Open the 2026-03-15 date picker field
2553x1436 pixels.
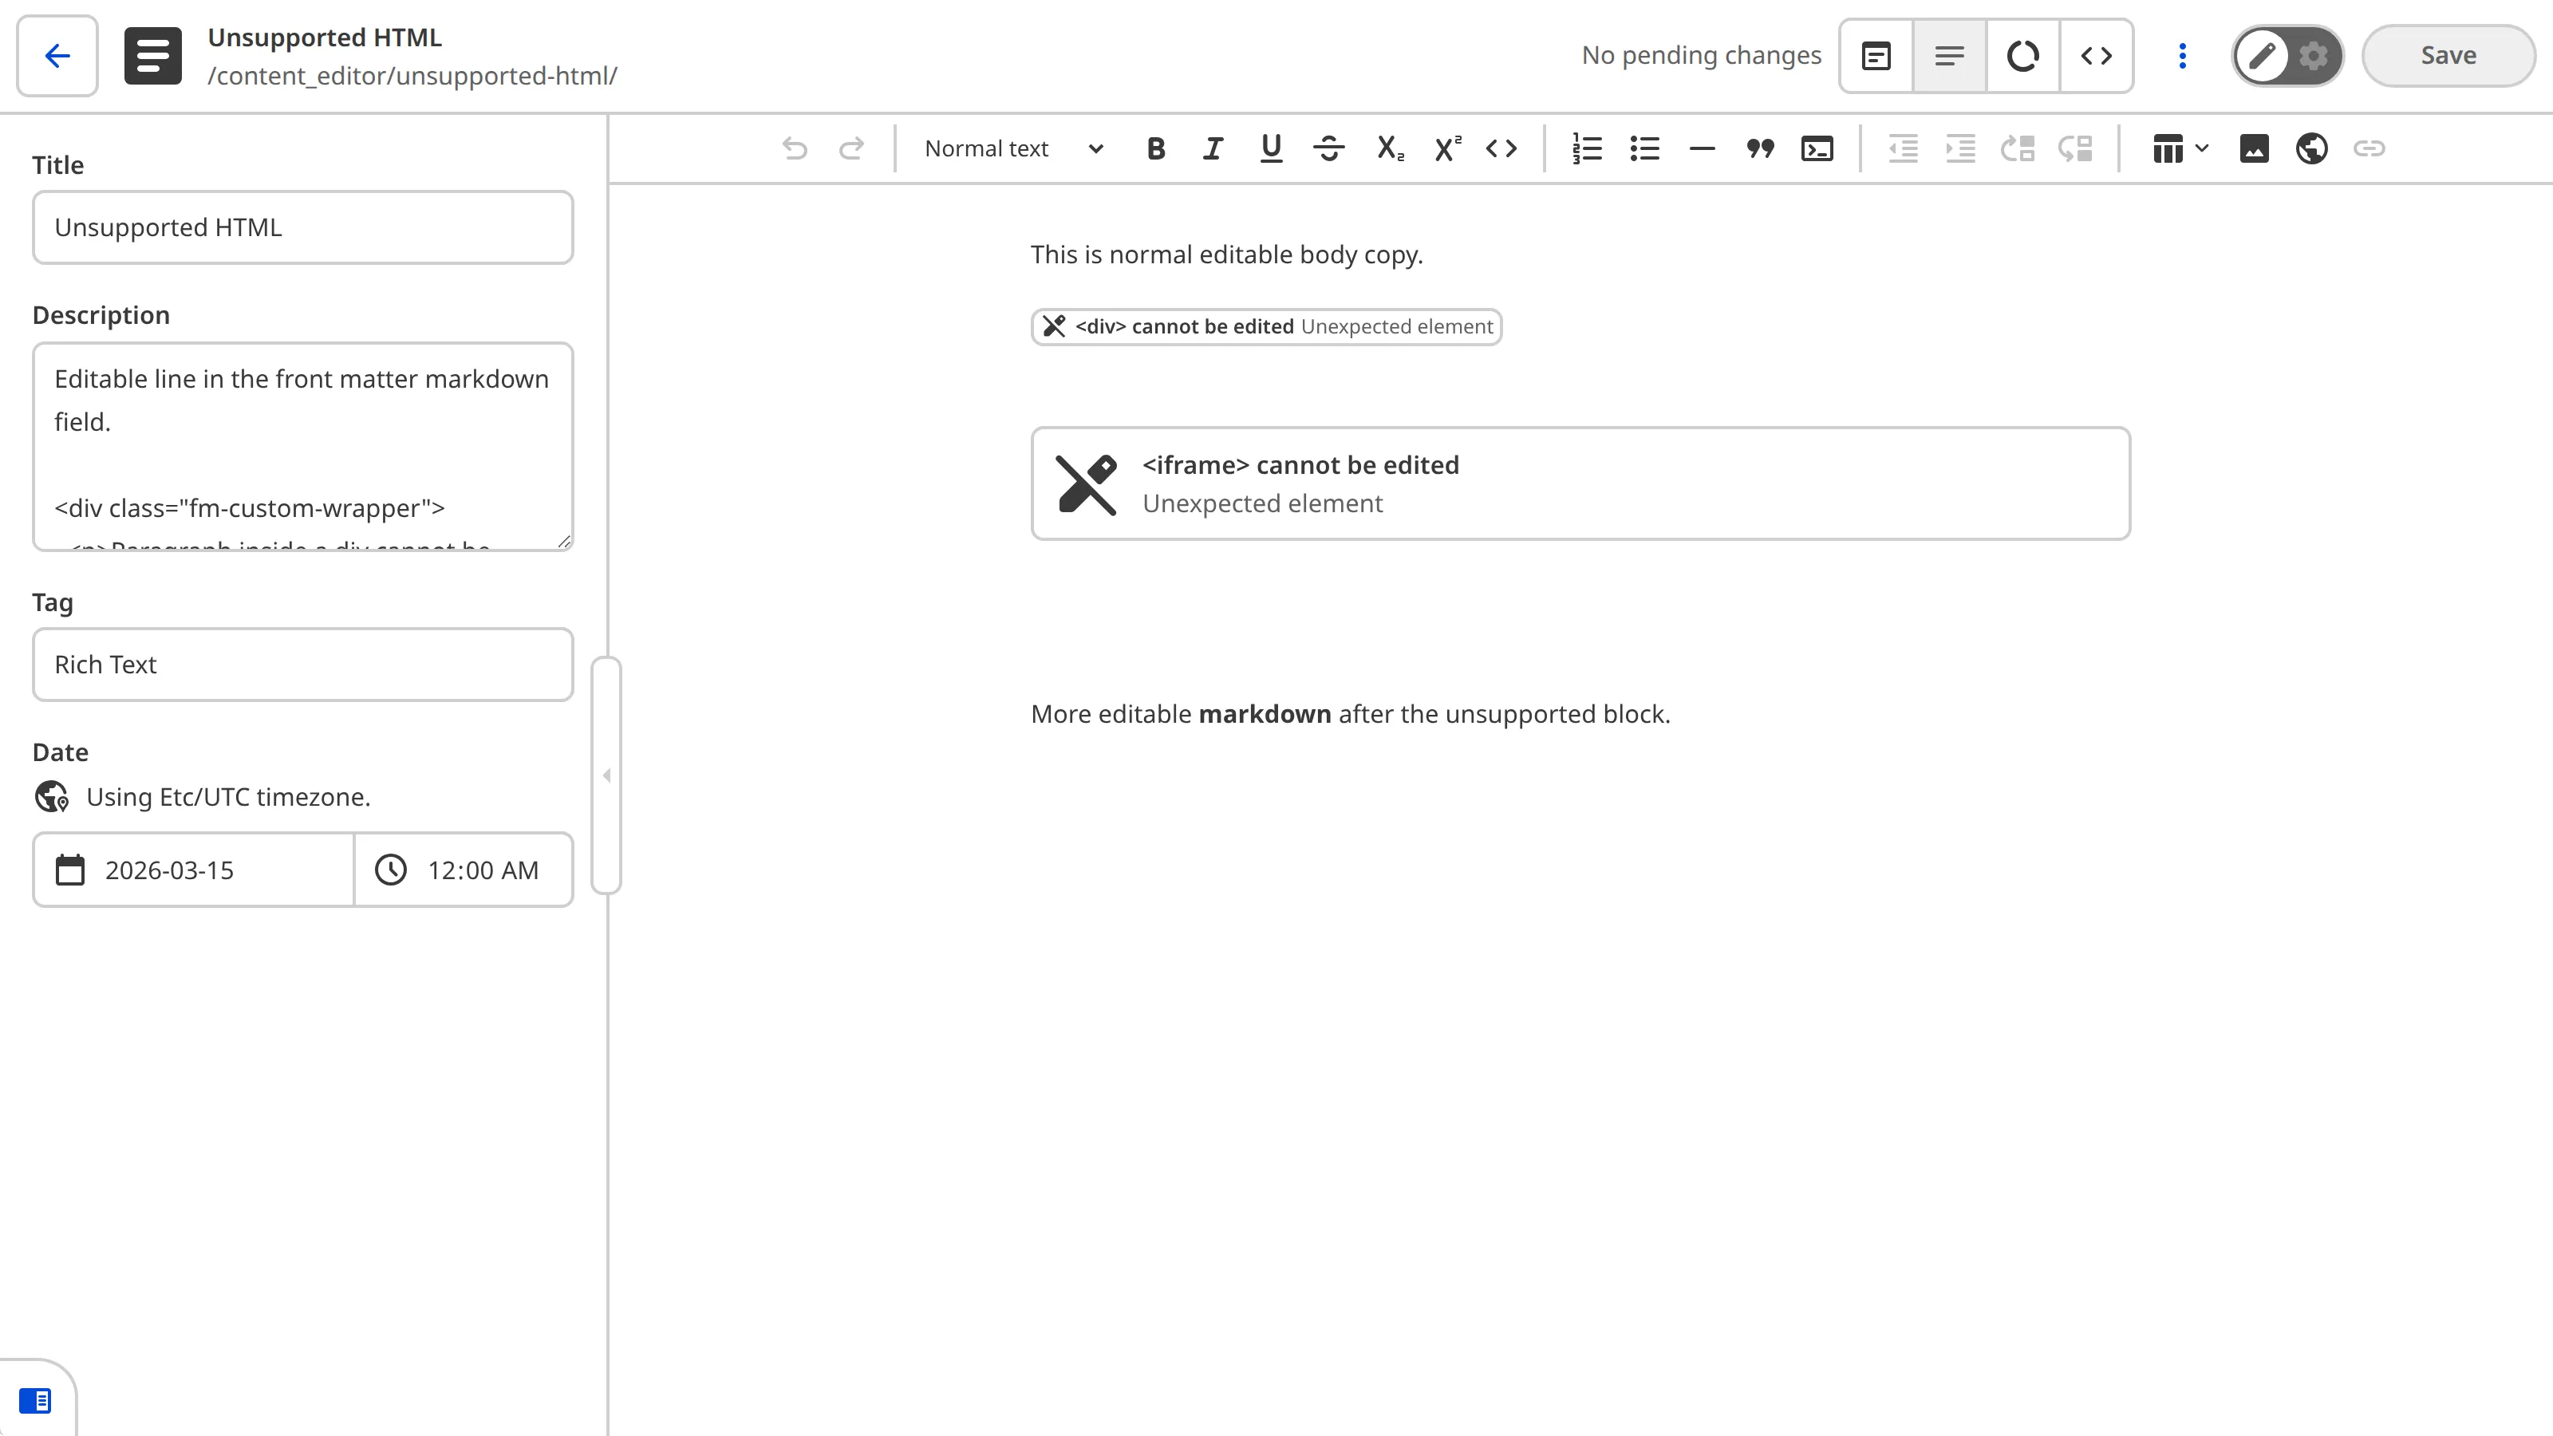click(x=191, y=869)
